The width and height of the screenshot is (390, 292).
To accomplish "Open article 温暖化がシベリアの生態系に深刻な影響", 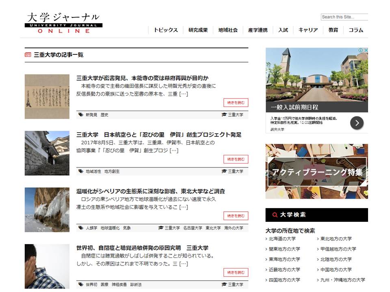I will pyautogui.click(x=150, y=191).
